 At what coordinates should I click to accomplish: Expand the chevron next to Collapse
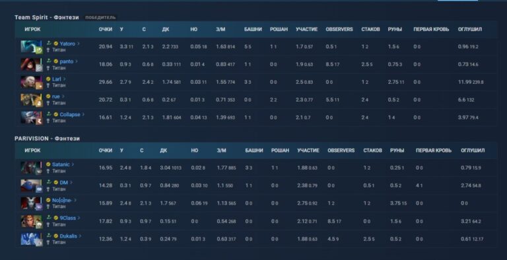pos(83,114)
